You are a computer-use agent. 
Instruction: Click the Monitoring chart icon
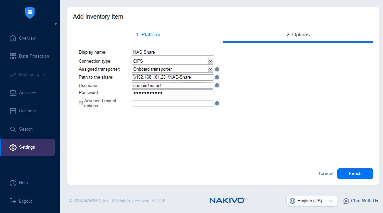13,75
